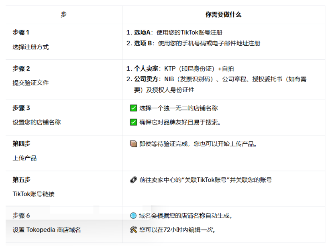328x250 pixels.
Task: Click the chain link icon in 第五步 row
Action: tap(134, 180)
